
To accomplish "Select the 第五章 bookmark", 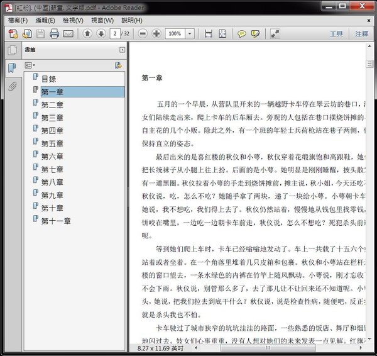I will tap(52, 143).
